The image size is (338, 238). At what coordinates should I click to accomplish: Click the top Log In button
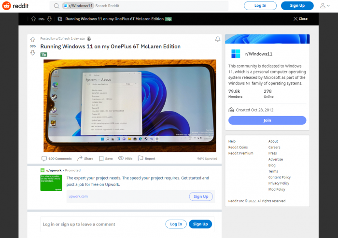260,6
